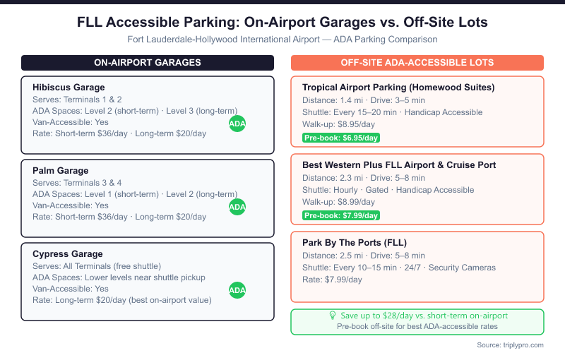Click the main FLL Accessible Parking heading

point(282,23)
